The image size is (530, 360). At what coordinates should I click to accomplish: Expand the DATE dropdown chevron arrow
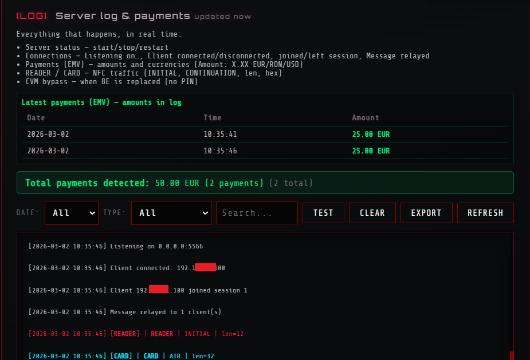pos(92,212)
